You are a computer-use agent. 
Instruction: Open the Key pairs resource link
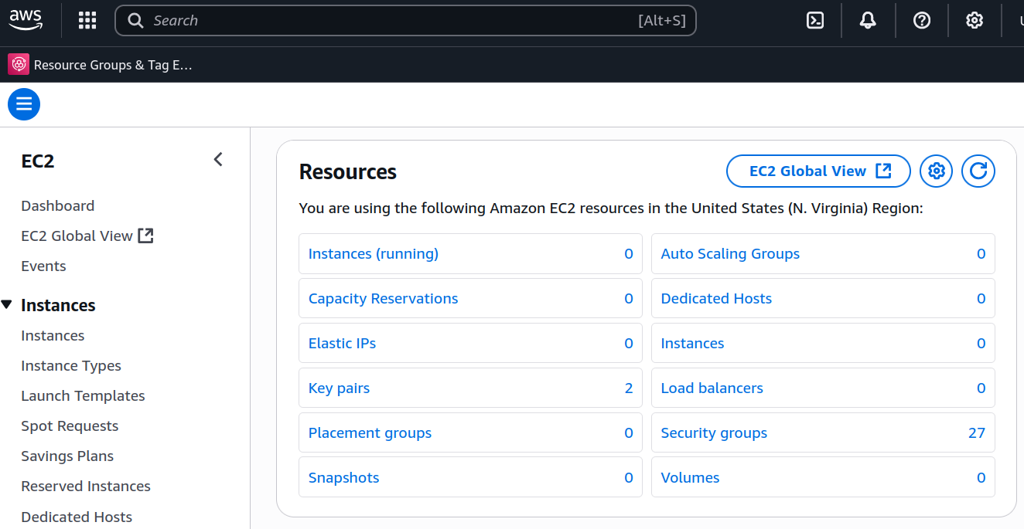[339, 388]
